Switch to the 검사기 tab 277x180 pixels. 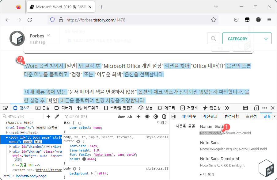[22, 108]
